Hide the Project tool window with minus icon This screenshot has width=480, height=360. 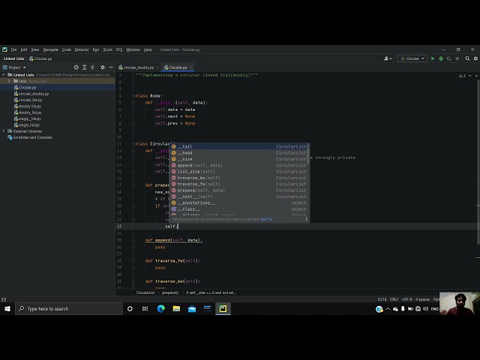coord(111,67)
